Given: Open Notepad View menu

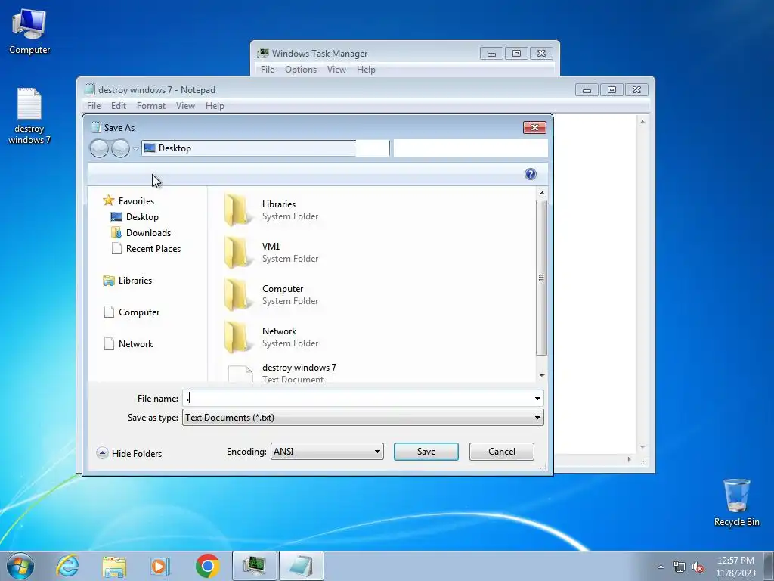Looking at the screenshot, I should pyautogui.click(x=186, y=106).
